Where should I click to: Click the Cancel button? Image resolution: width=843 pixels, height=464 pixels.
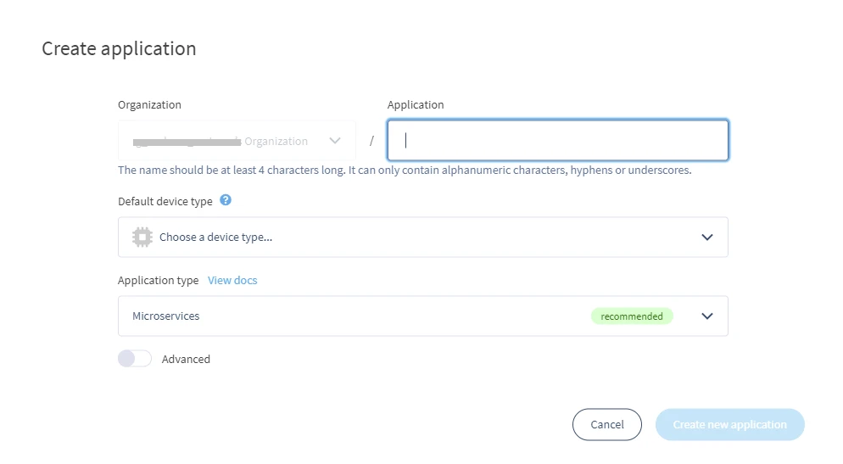(x=607, y=424)
